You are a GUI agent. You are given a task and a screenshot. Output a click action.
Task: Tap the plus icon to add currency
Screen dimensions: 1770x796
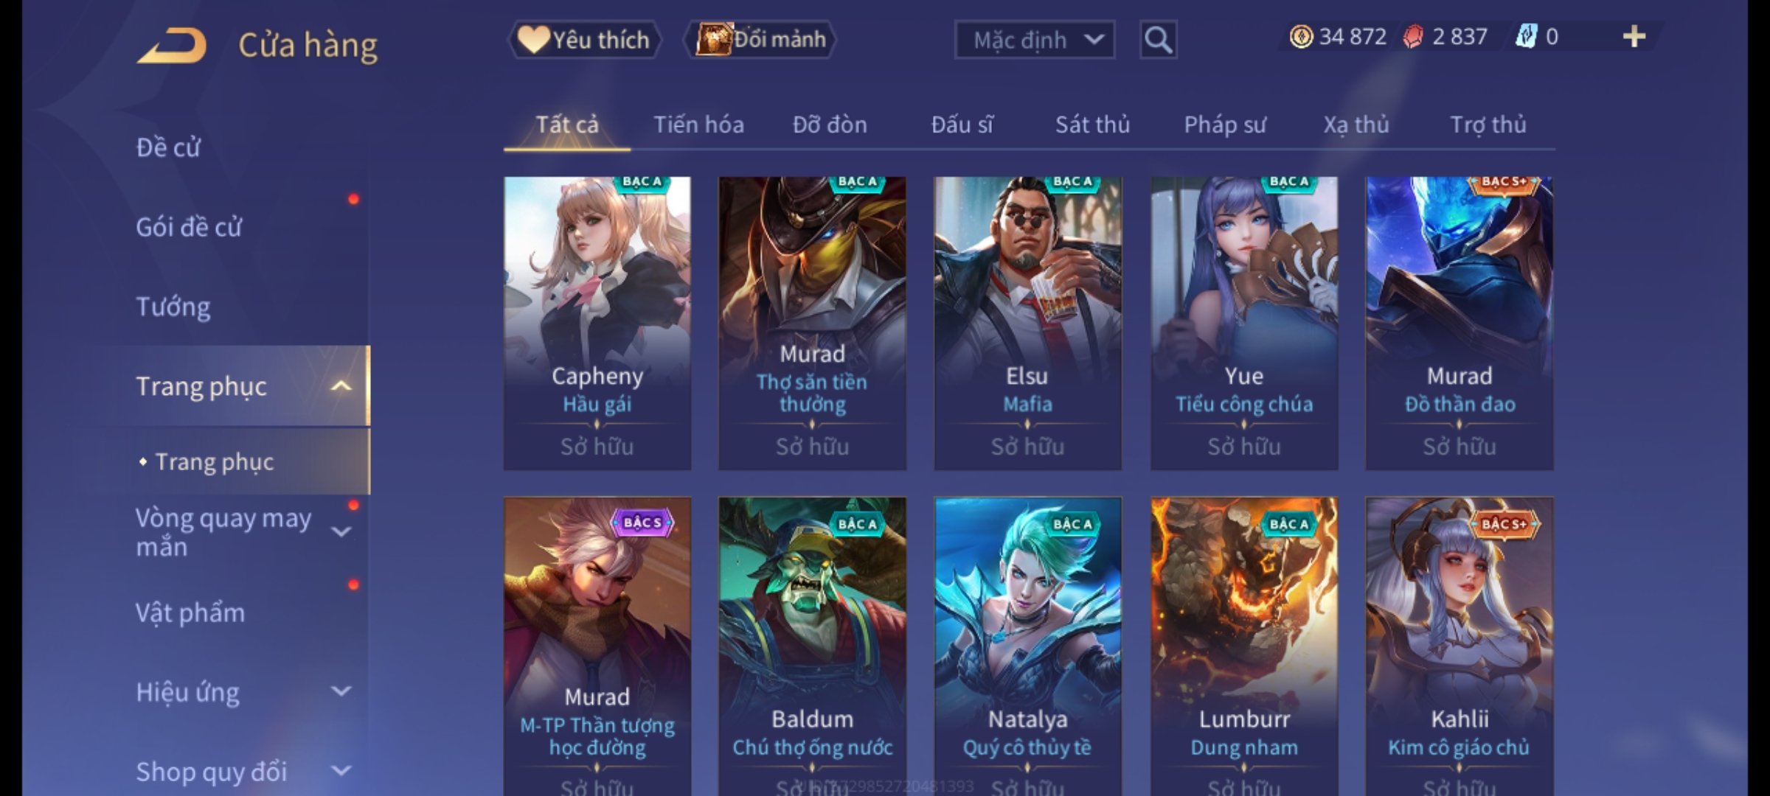tap(1634, 37)
